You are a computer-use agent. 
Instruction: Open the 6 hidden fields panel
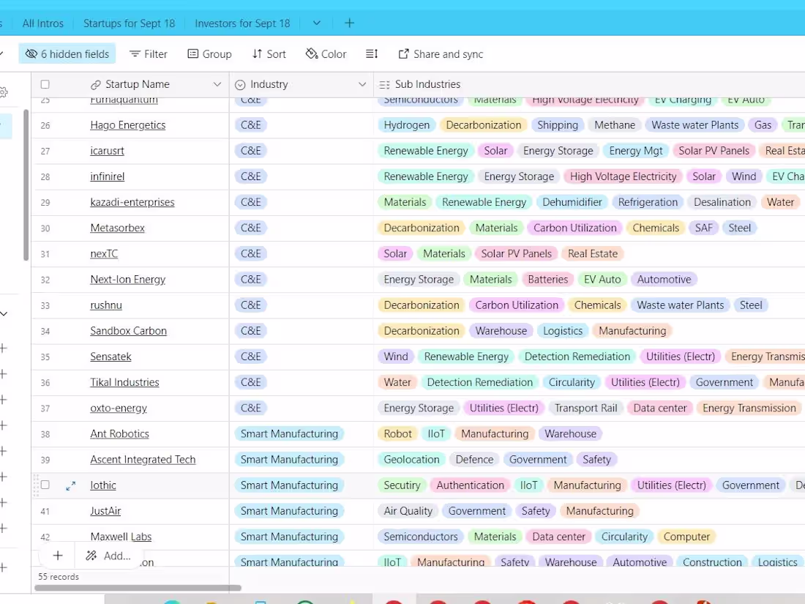[x=67, y=54]
